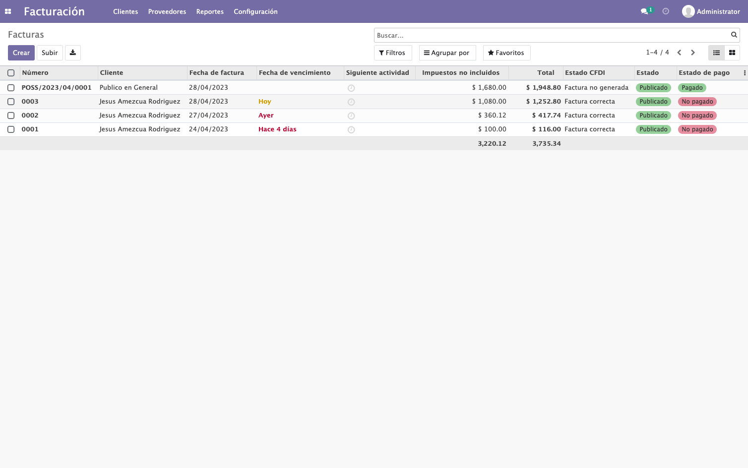Open the Reportes menu
The width and height of the screenshot is (748, 468).
[210, 11]
